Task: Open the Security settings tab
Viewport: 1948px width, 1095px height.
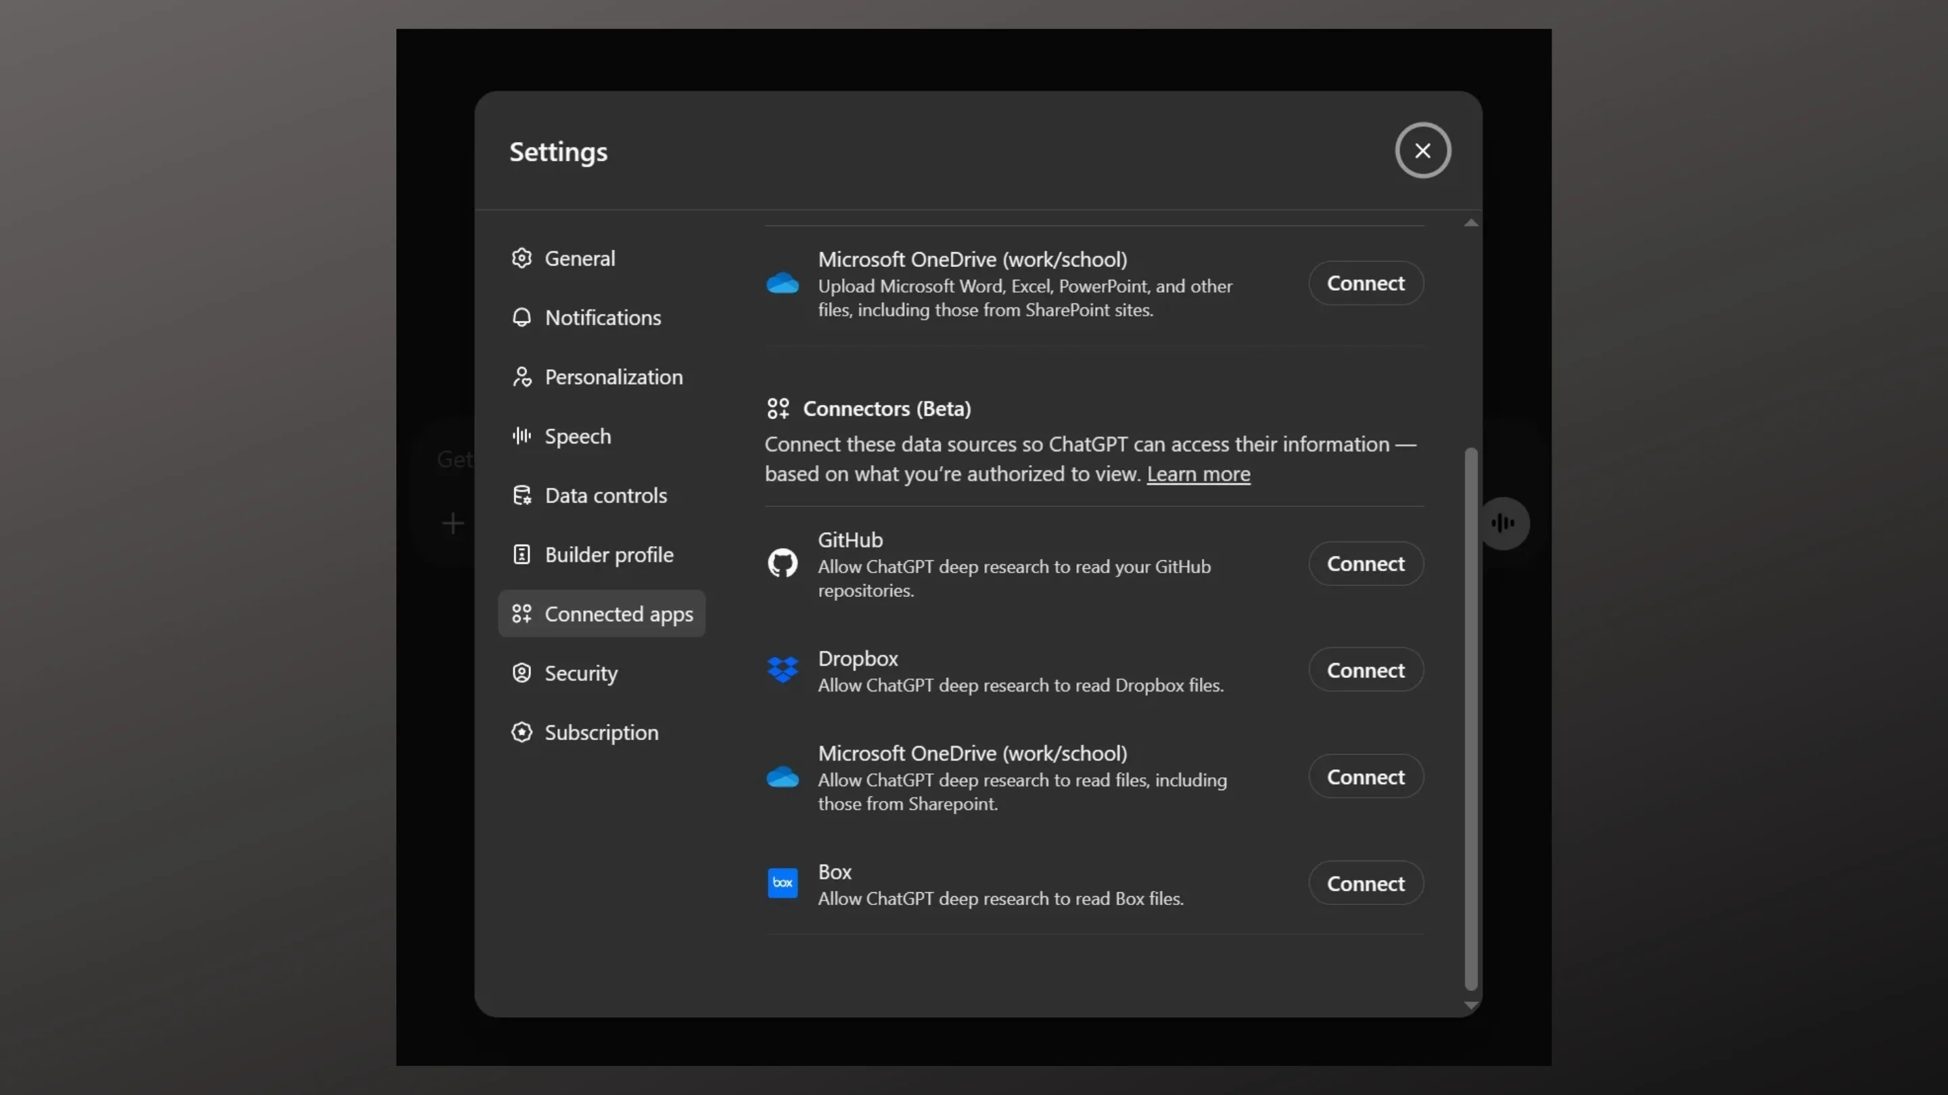Action: click(601, 673)
